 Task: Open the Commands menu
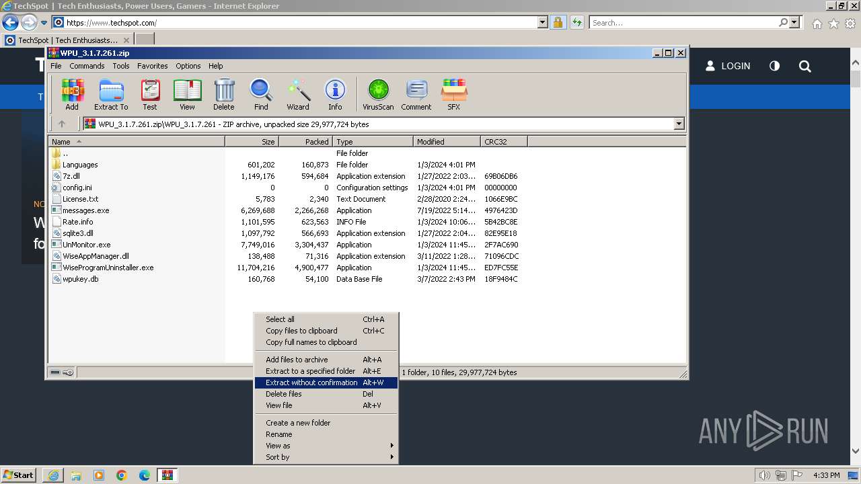point(87,66)
